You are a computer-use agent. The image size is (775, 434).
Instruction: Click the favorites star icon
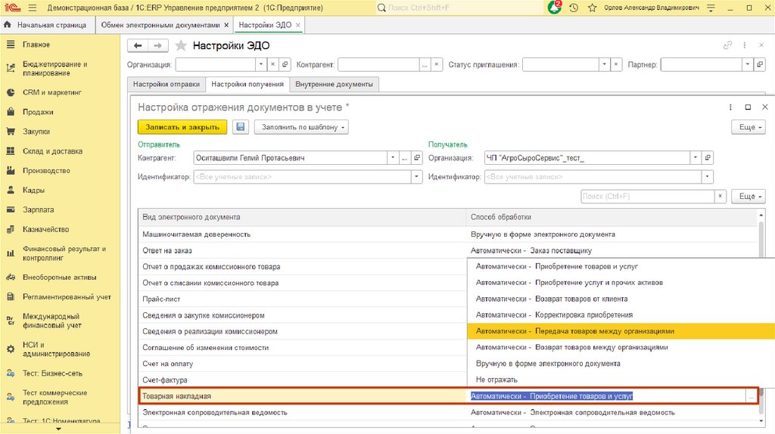591,8
